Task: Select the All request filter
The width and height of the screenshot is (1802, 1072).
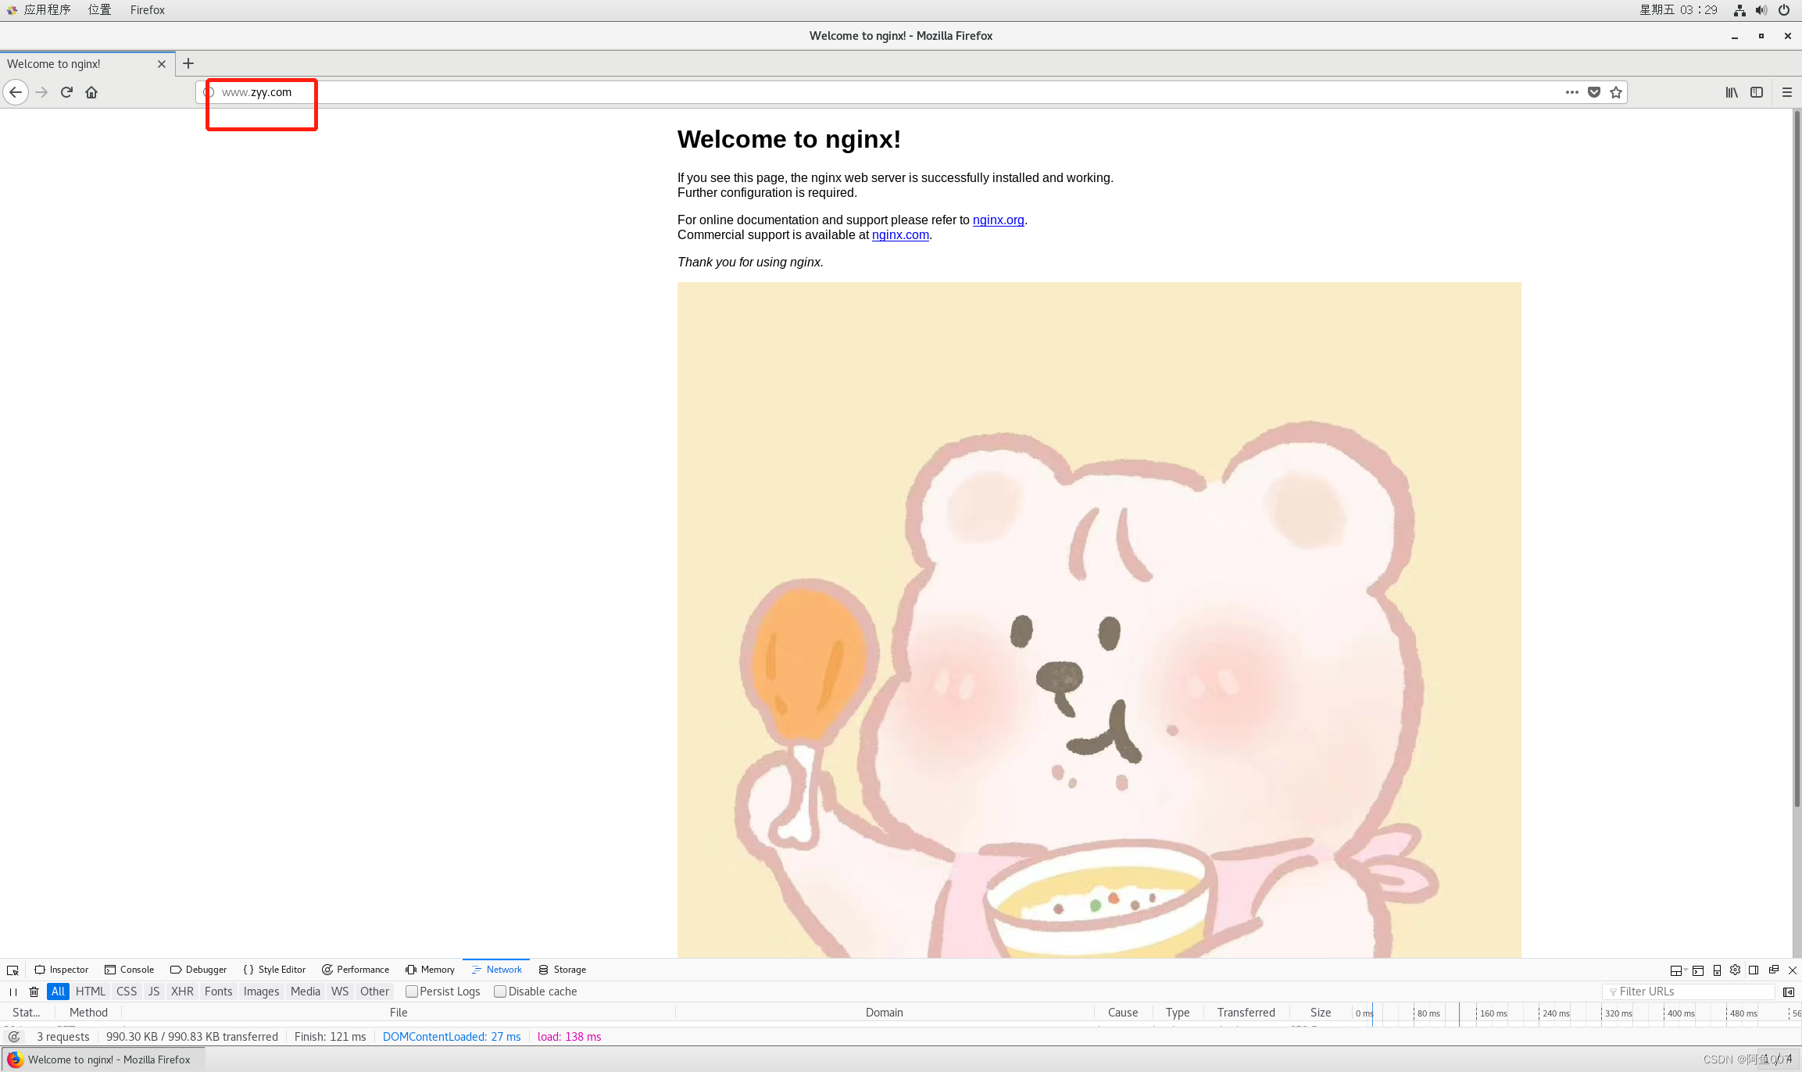Action: (58, 992)
